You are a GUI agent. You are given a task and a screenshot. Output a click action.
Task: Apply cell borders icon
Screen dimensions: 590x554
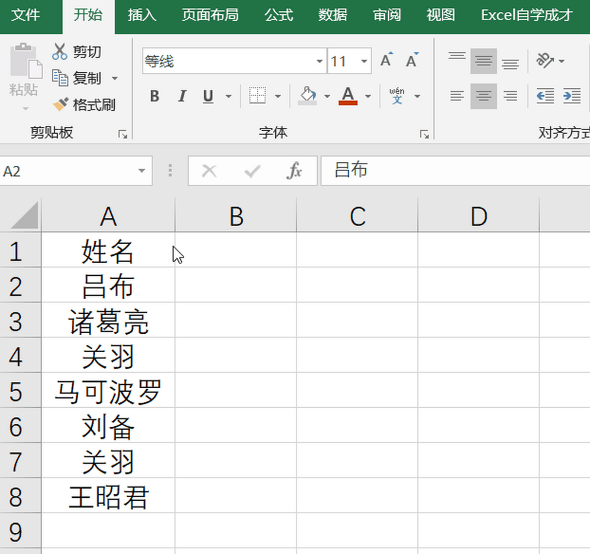click(258, 96)
